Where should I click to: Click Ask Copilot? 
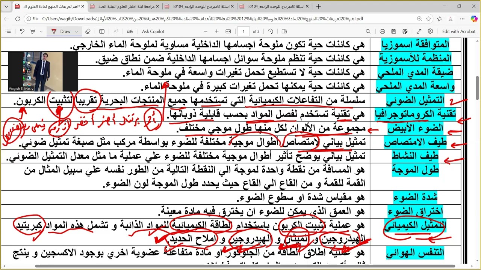(153, 31)
